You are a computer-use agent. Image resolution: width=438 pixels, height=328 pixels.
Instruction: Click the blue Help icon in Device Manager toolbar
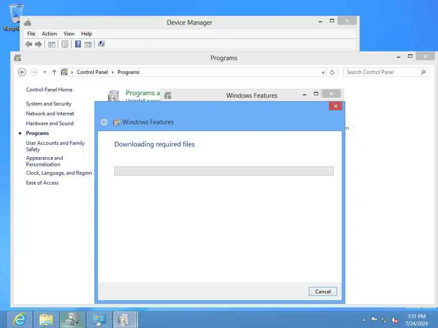click(78, 44)
